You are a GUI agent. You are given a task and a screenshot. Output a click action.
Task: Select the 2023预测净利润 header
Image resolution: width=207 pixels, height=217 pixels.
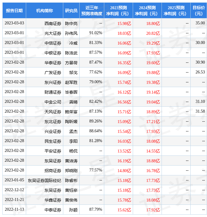coord(118,10)
